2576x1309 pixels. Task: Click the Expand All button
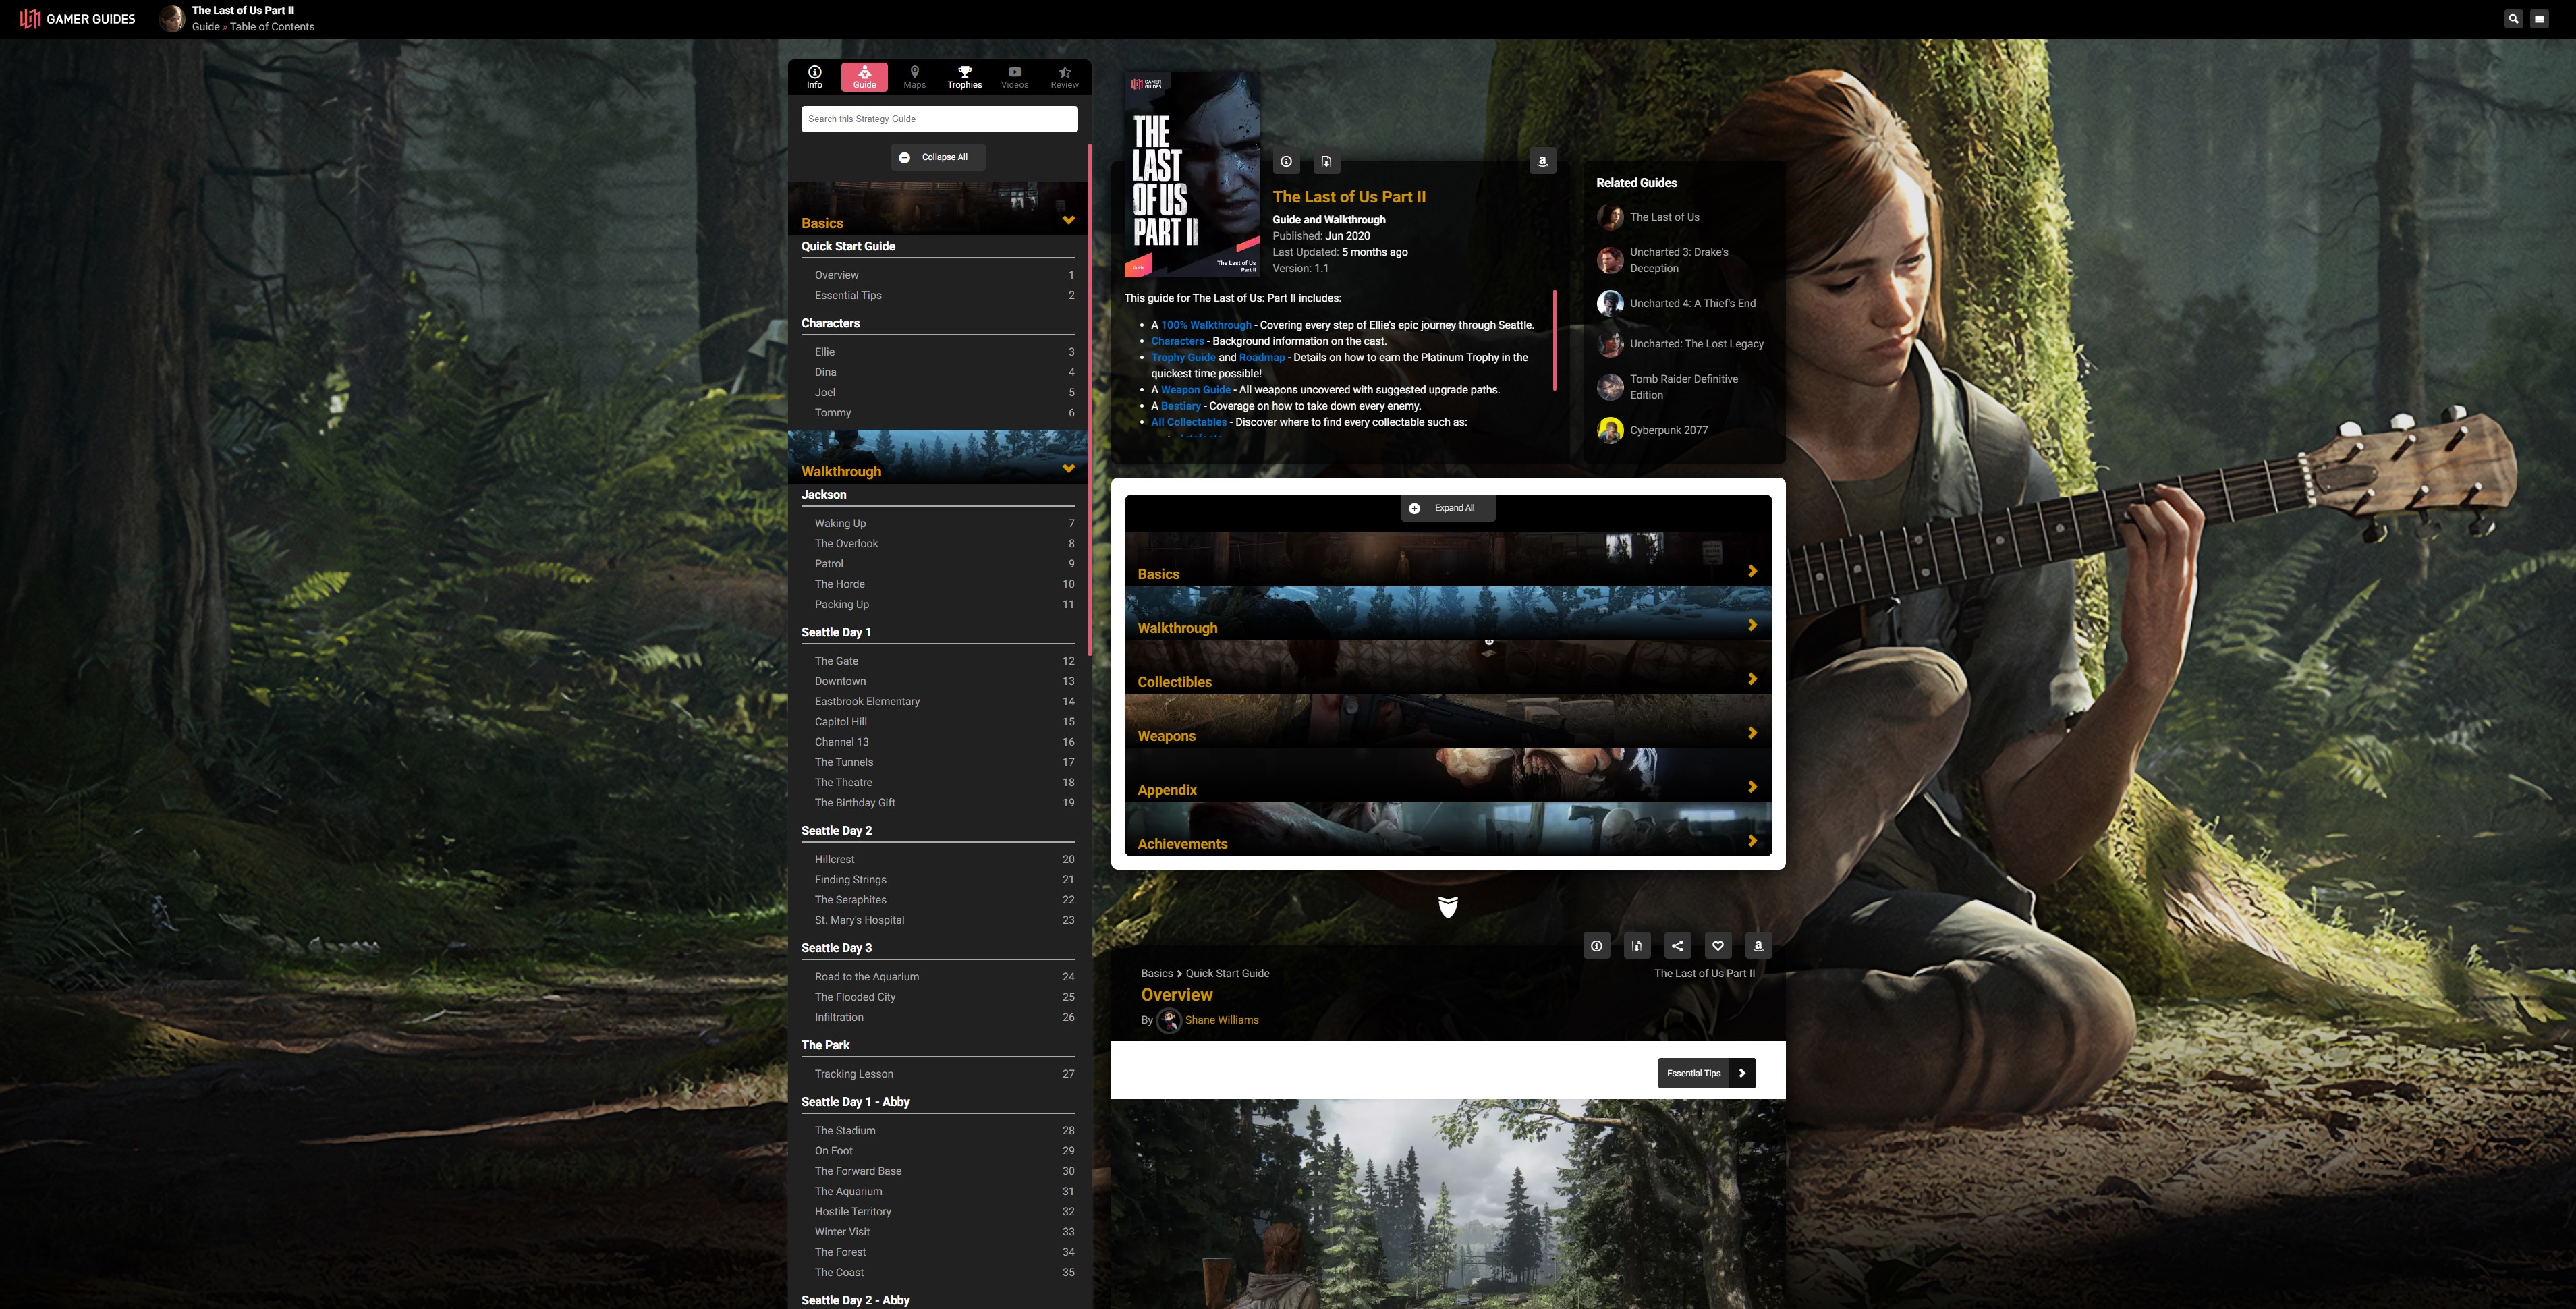[1447, 508]
